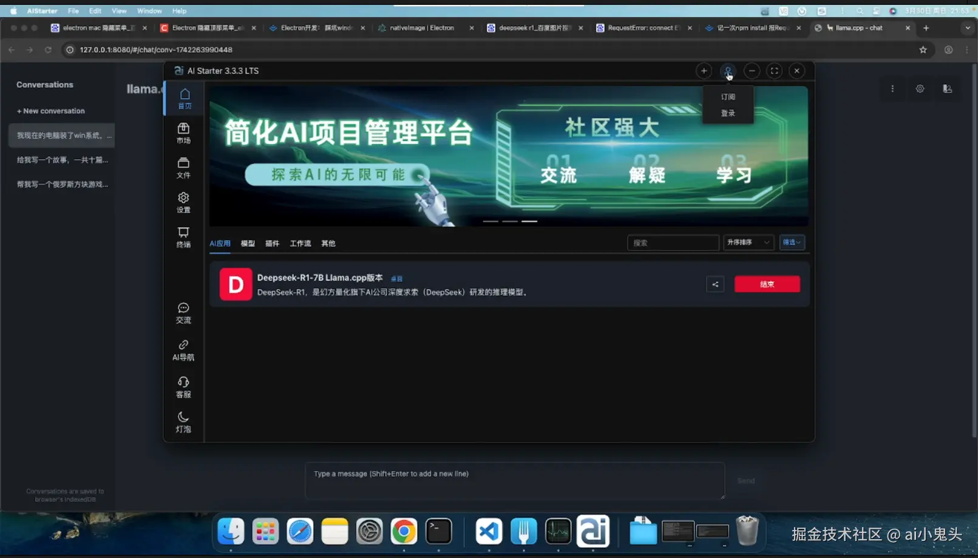Screen dimensions: 978x558
Task: Open conversation 帮我写一个俄罗斯方块游戏
Action: (x=62, y=184)
